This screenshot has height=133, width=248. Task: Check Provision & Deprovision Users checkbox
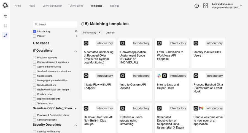34,115
